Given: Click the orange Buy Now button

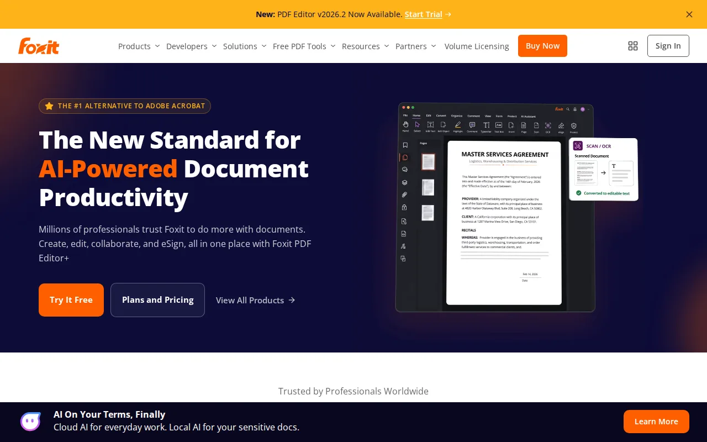Looking at the screenshot, I should (x=542, y=46).
